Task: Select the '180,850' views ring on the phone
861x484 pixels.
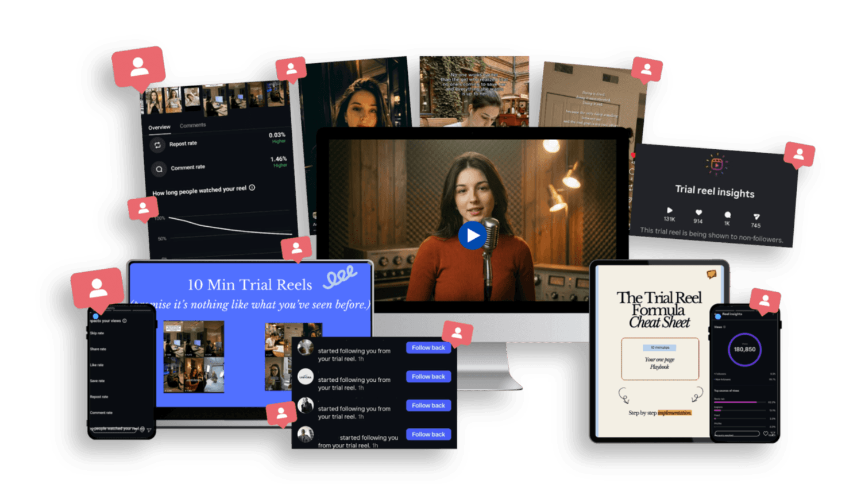Action: point(744,349)
